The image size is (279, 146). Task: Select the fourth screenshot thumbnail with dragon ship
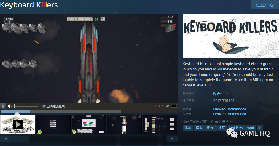pos(125,125)
